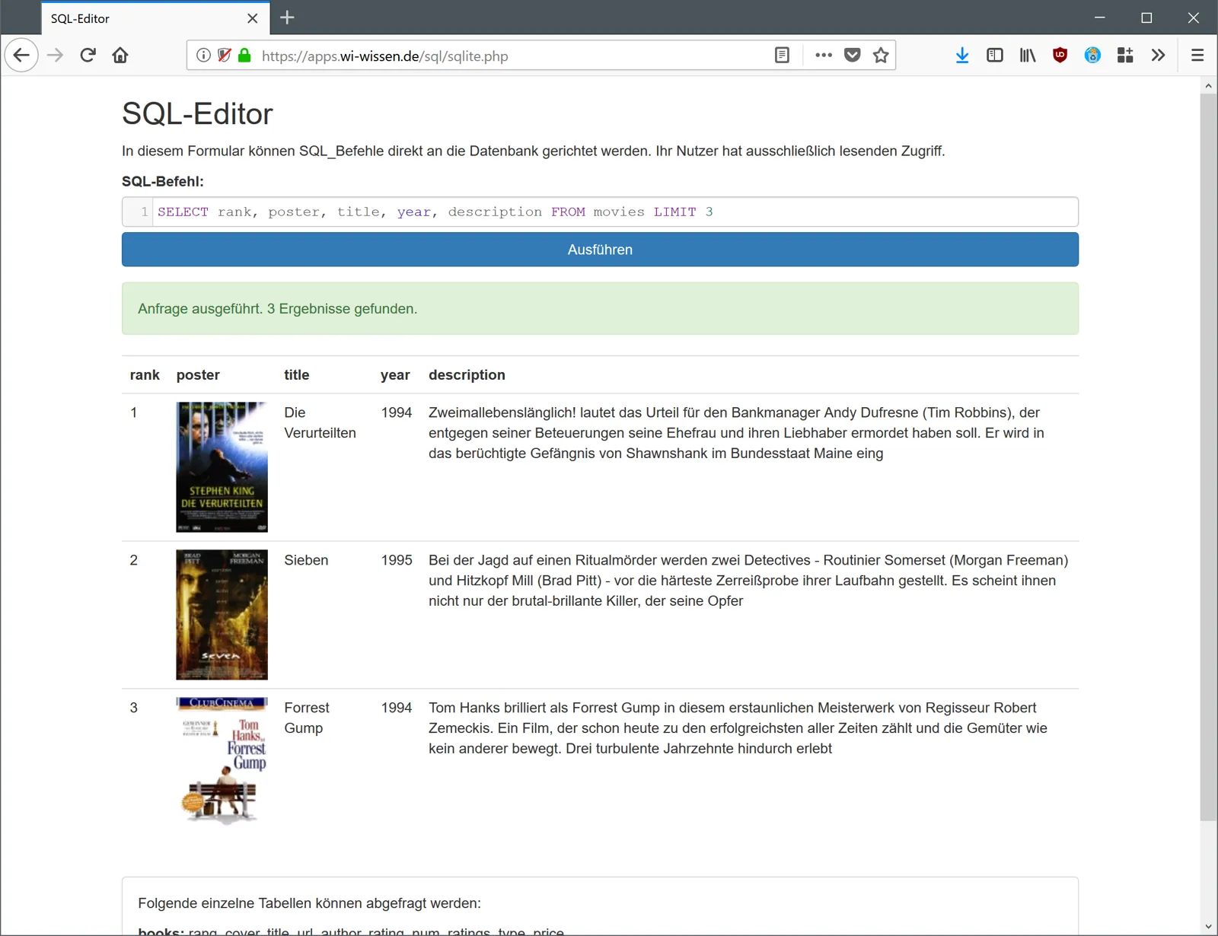Viewport: 1218px width, 936px height.
Task: Click inside the SQL-Befehl query field
Action: point(600,212)
